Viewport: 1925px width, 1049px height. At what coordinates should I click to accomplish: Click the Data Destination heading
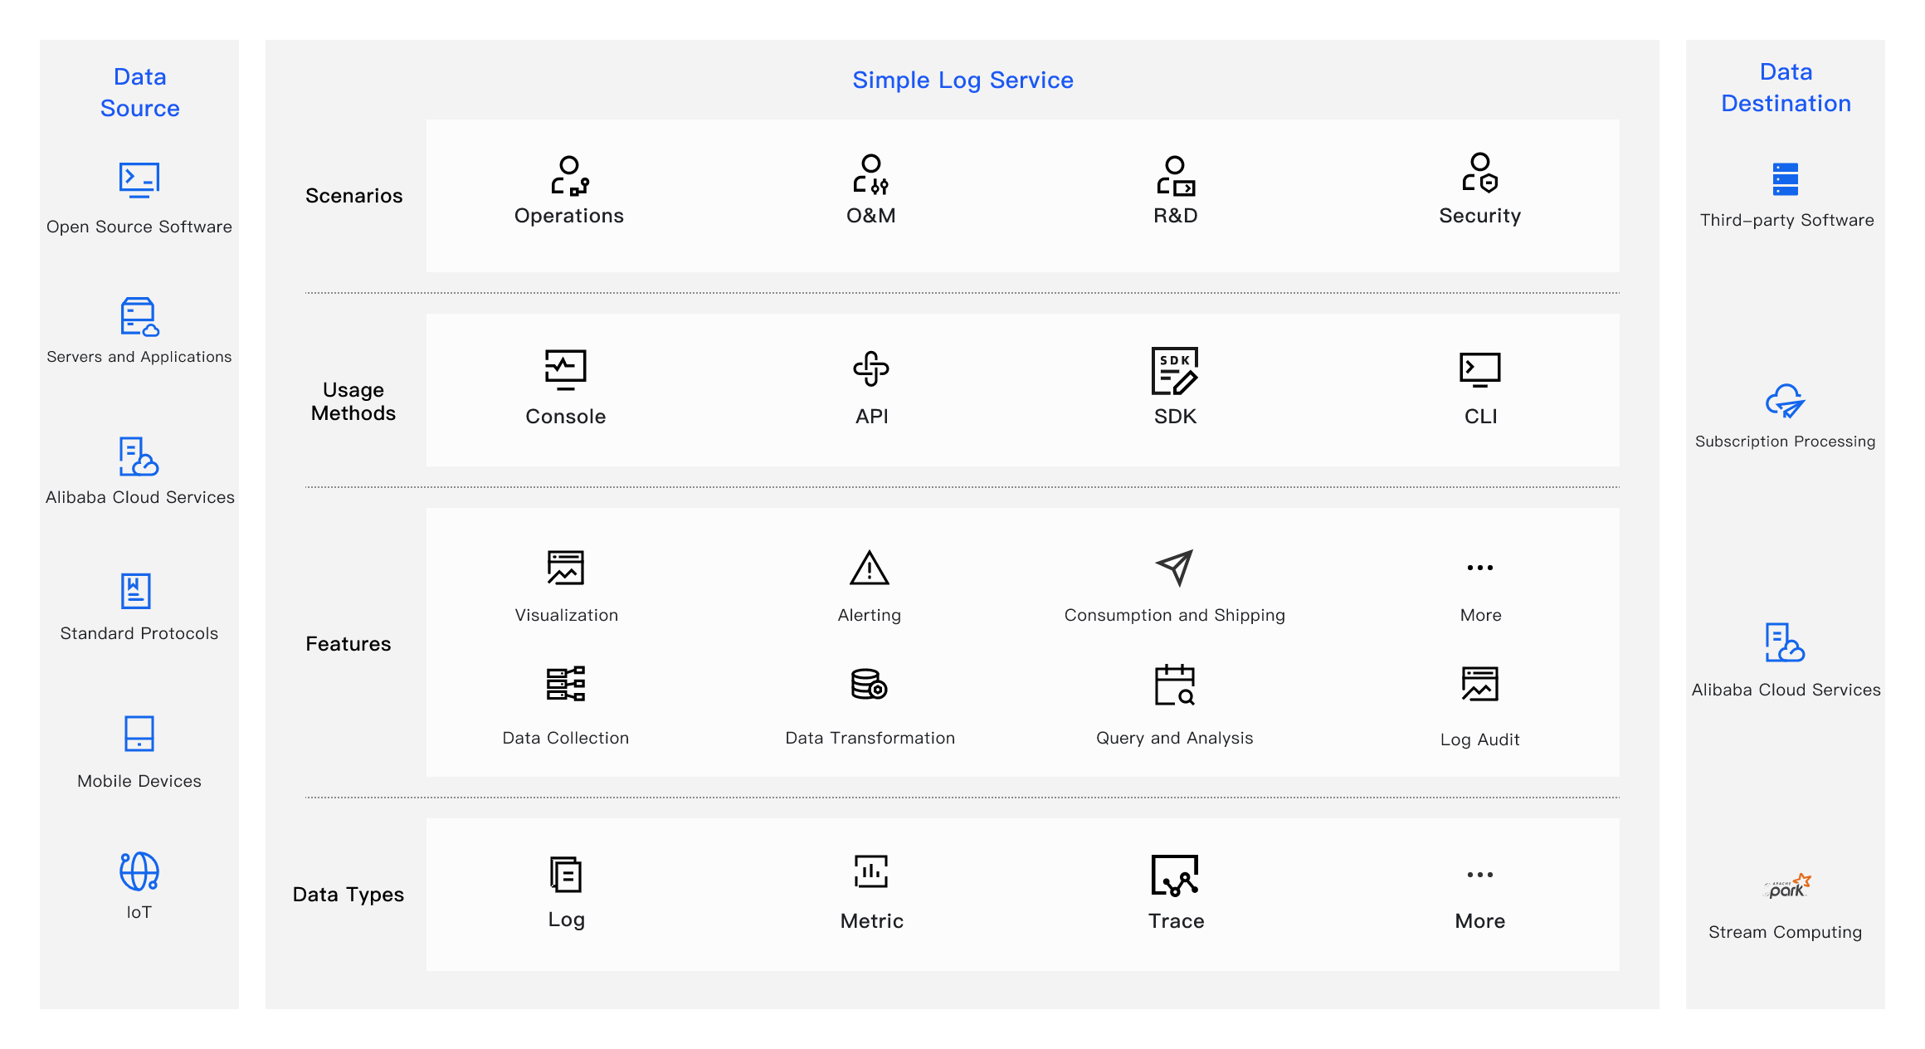(1786, 87)
